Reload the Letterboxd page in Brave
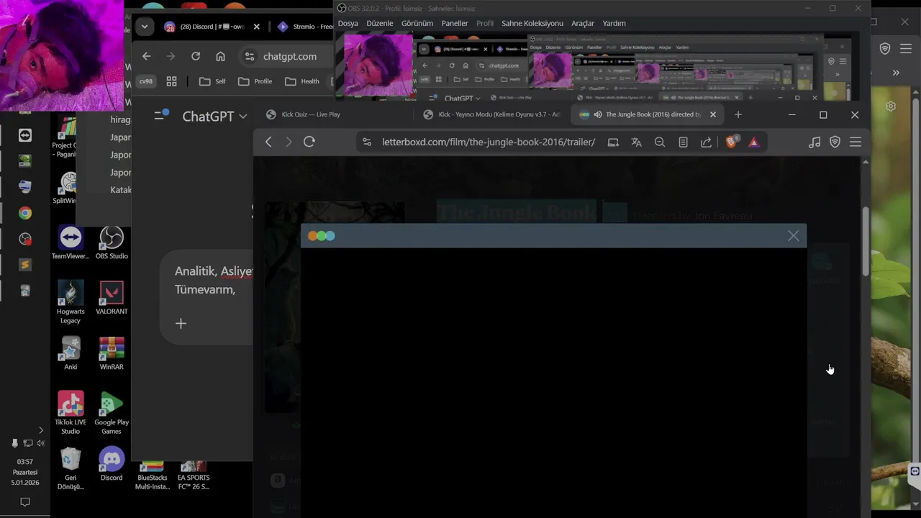This screenshot has height=518, width=921. click(x=309, y=142)
